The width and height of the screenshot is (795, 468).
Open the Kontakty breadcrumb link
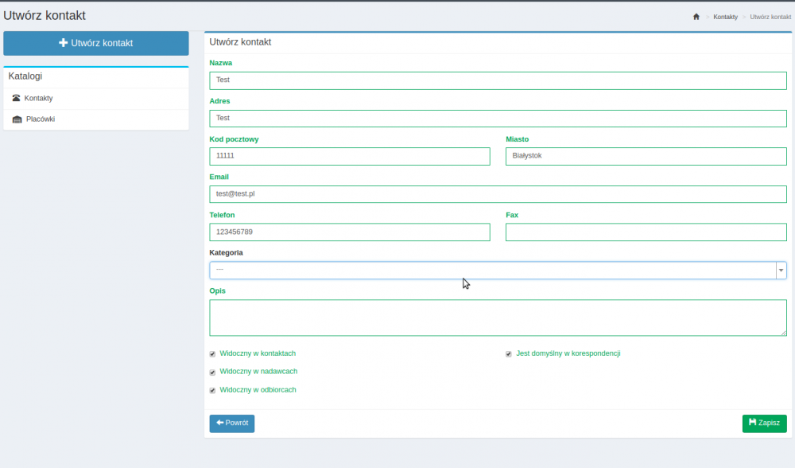click(725, 17)
